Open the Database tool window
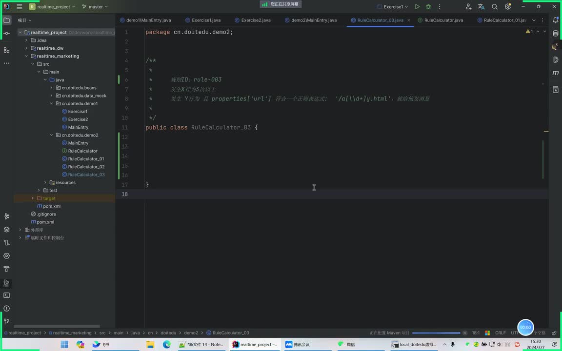Image resolution: width=562 pixels, height=351 pixels. pyautogui.click(x=555, y=34)
